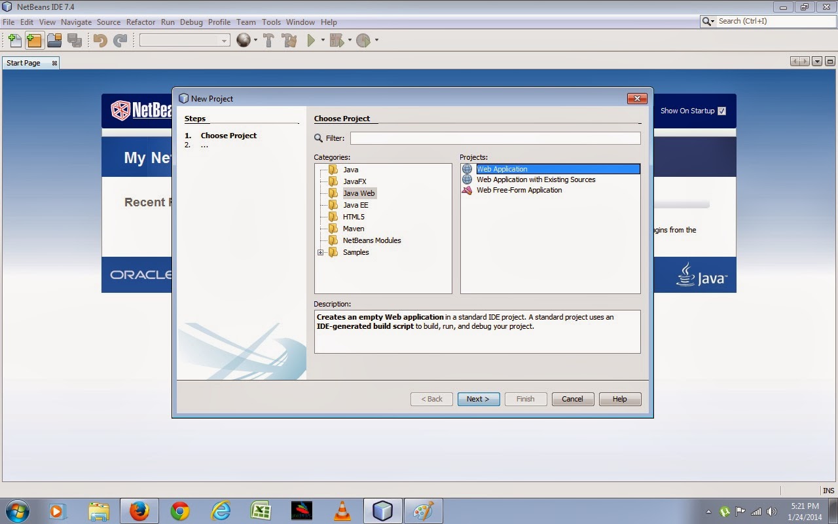Image resolution: width=838 pixels, height=524 pixels.
Task: Run the project with green arrow icon
Action: pyautogui.click(x=310, y=40)
